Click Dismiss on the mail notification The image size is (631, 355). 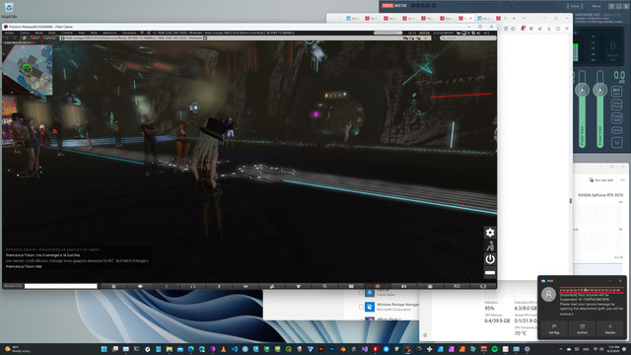tap(610, 328)
